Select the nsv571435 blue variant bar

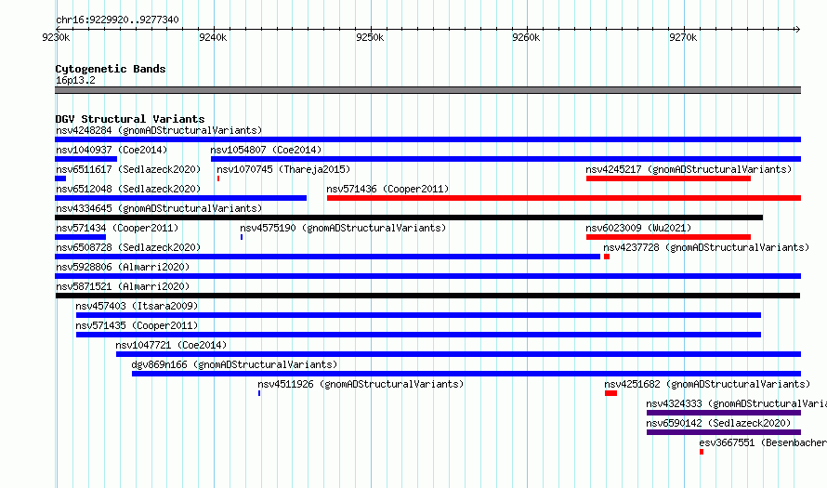(x=418, y=335)
